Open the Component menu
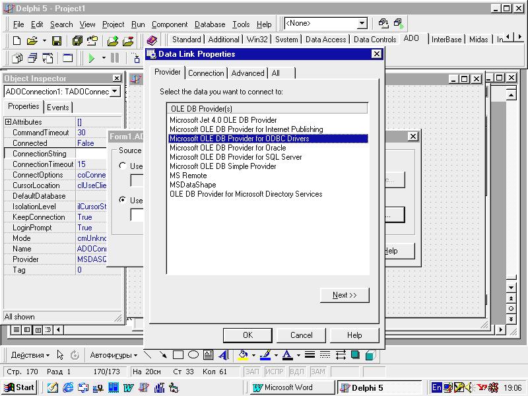 170,24
